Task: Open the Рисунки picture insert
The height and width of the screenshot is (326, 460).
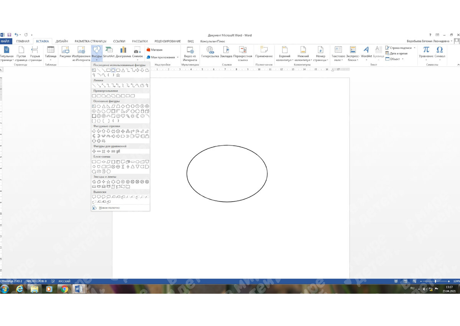Action: coord(65,52)
